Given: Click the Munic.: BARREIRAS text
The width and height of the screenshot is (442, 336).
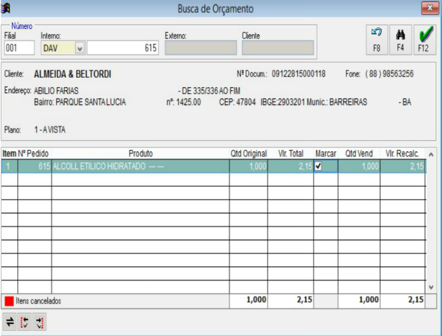Looking at the screenshot, I should pyautogui.click(x=337, y=102).
